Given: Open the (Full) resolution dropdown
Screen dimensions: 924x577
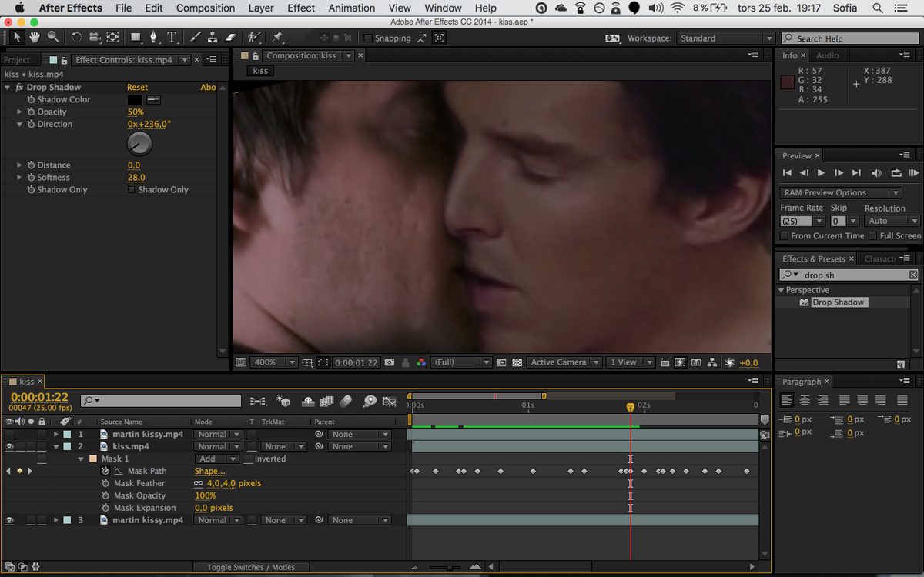Looking at the screenshot, I should tap(461, 362).
